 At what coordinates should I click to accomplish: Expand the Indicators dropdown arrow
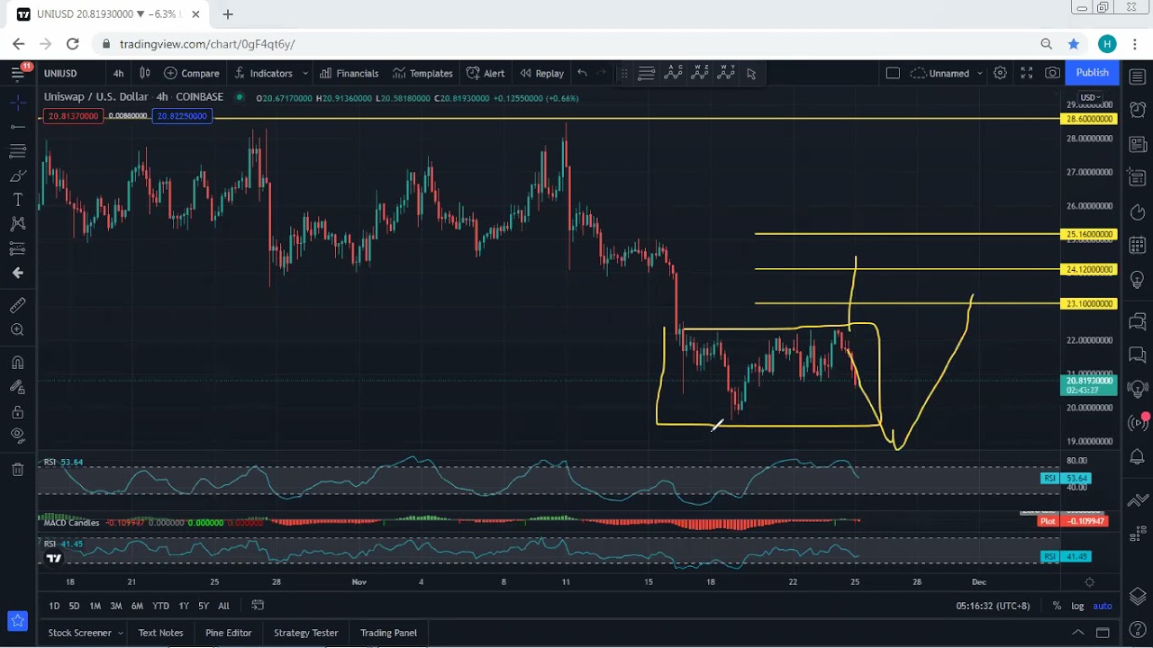305,73
